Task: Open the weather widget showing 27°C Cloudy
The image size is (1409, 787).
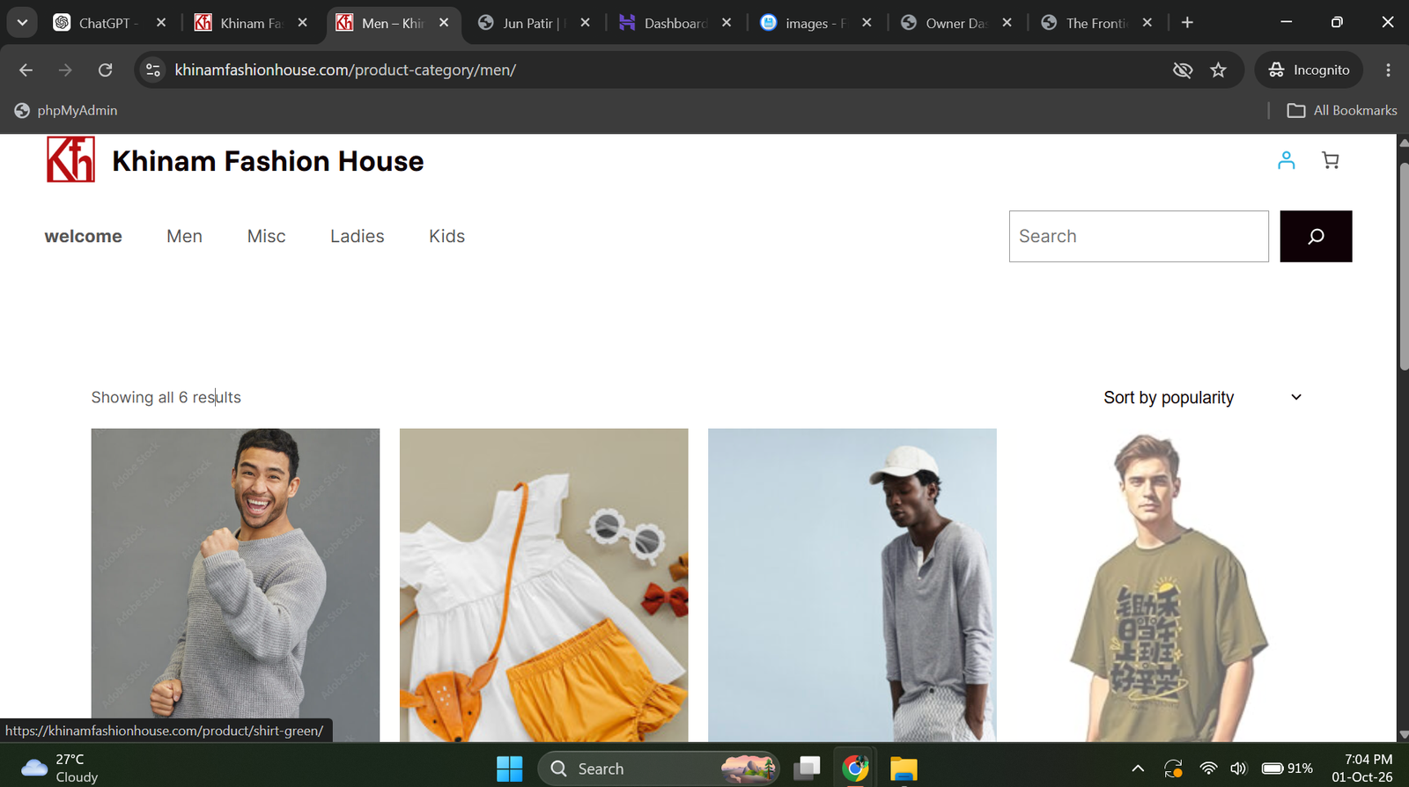Action: (x=60, y=769)
